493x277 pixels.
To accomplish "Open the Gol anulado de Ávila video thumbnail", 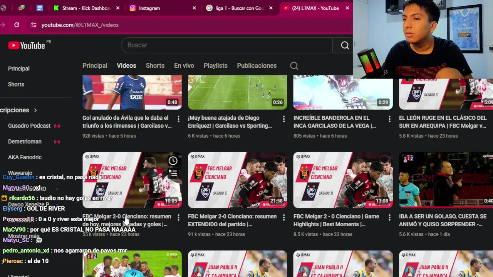I will (x=132, y=92).
